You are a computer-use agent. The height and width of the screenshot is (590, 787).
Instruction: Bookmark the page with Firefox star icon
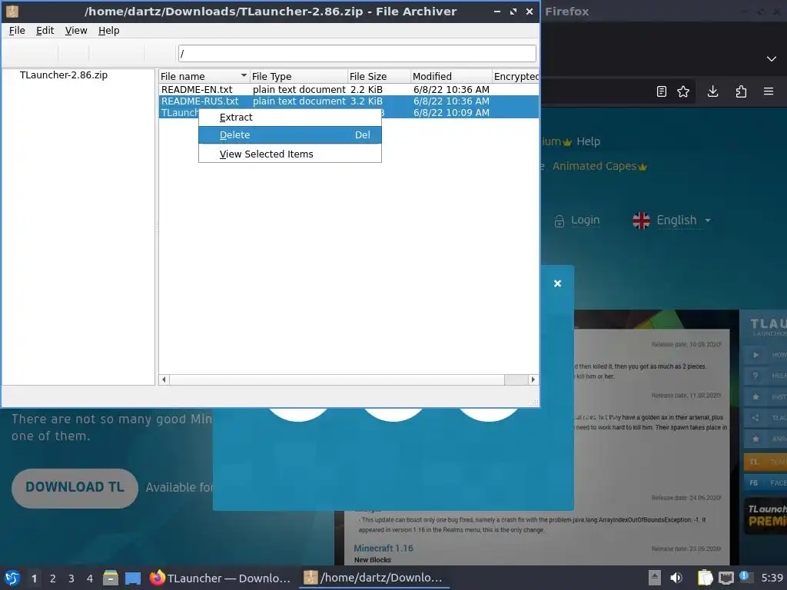pyautogui.click(x=683, y=91)
